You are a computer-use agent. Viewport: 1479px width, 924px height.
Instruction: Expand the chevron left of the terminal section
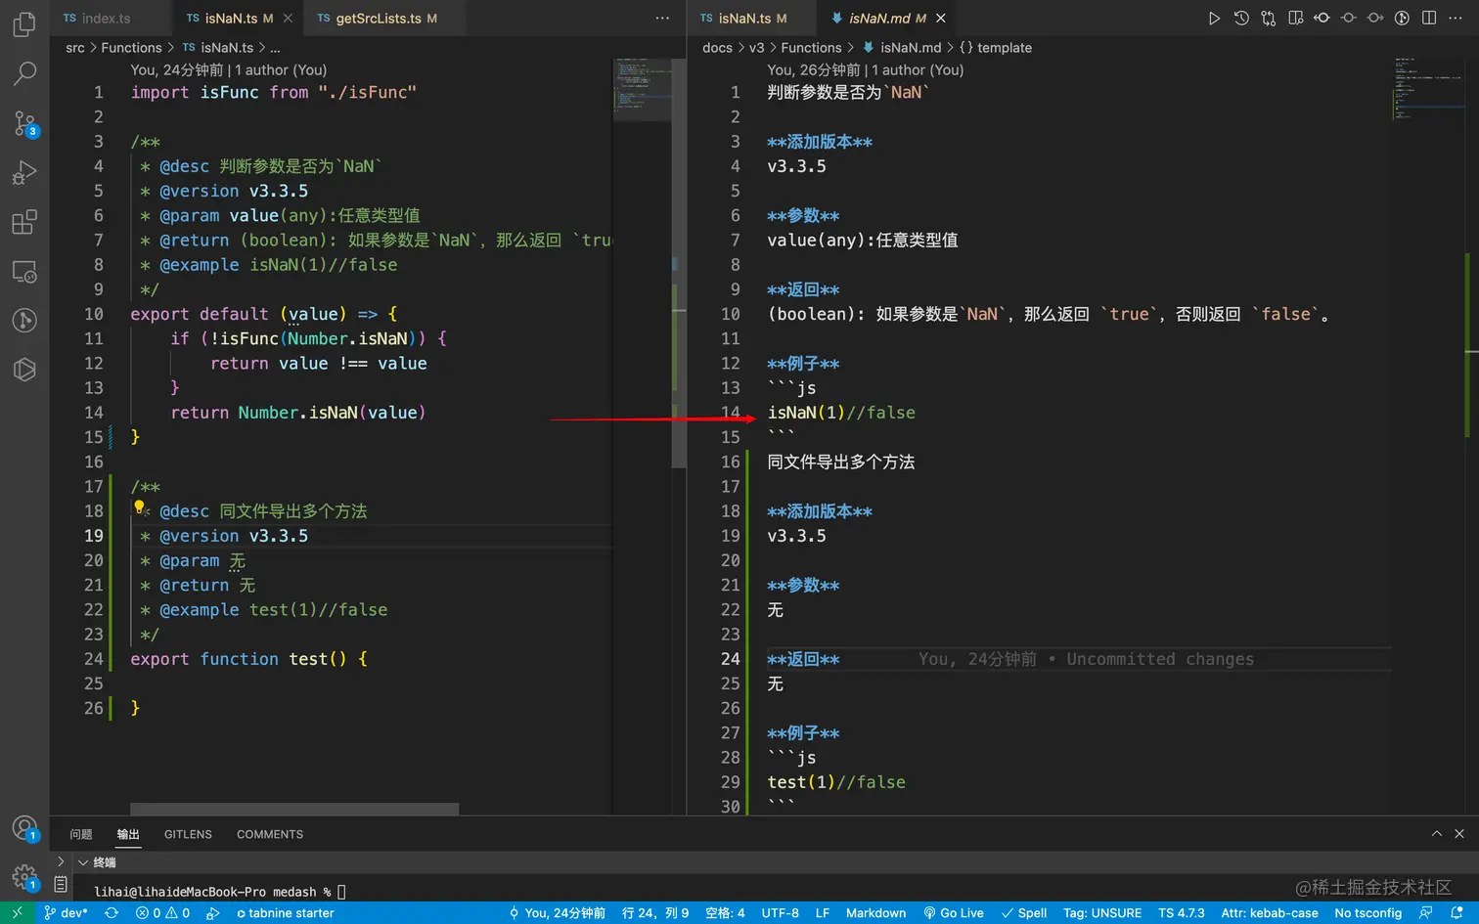pyautogui.click(x=61, y=861)
